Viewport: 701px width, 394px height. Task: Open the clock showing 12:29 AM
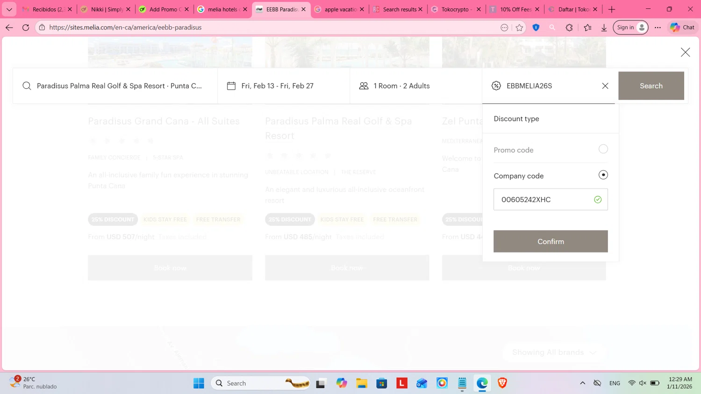pos(680,383)
